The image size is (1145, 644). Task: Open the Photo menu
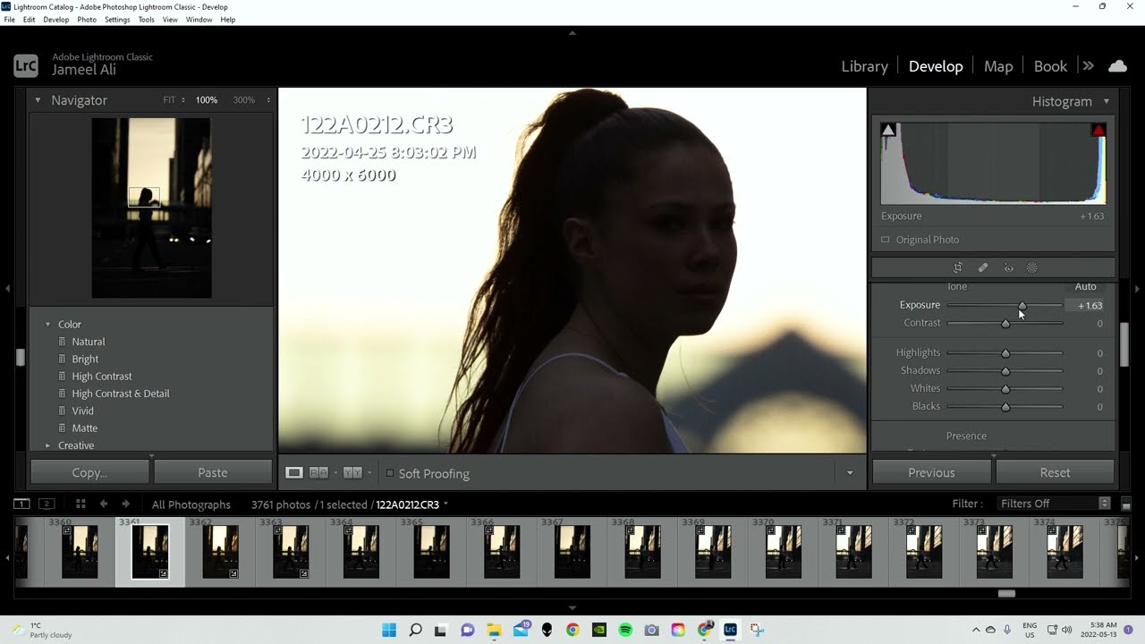[87, 20]
